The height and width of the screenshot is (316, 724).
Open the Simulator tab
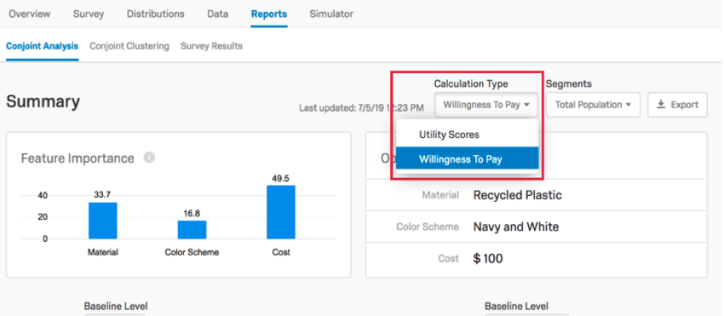pyautogui.click(x=331, y=14)
